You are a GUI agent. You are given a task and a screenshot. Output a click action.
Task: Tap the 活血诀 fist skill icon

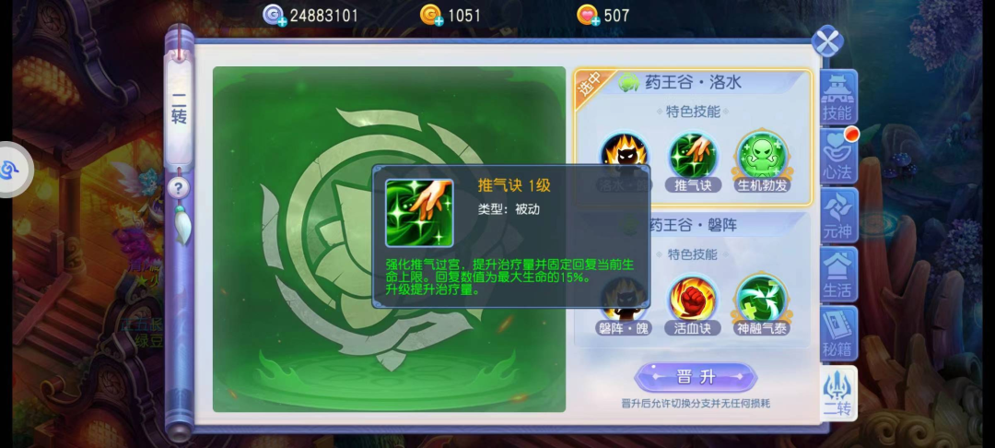(x=693, y=298)
